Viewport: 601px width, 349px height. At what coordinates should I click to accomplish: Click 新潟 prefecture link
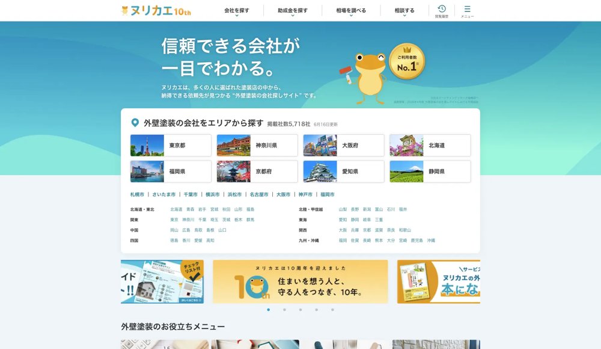[367, 209]
